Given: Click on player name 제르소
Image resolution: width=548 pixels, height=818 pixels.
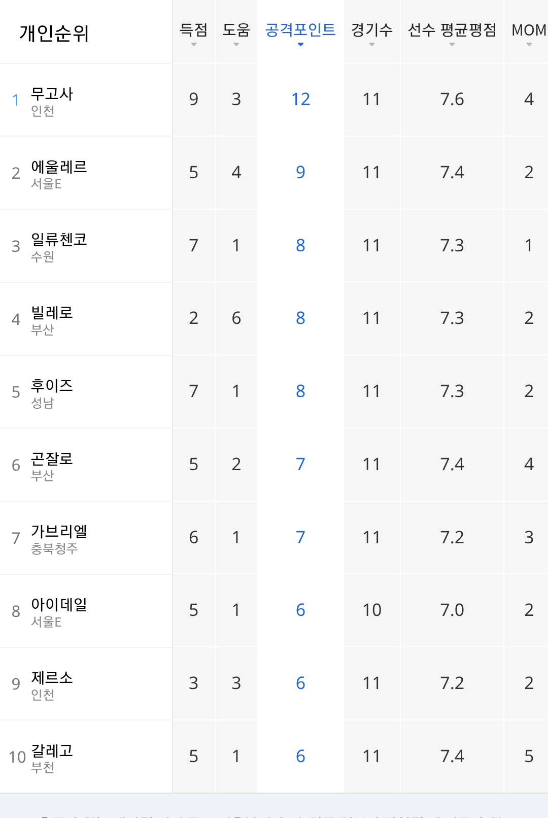Looking at the screenshot, I should pyautogui.click(x=52, y=678).
